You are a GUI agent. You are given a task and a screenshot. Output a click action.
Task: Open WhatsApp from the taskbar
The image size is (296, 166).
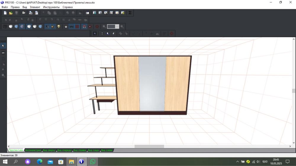[93, 162]
